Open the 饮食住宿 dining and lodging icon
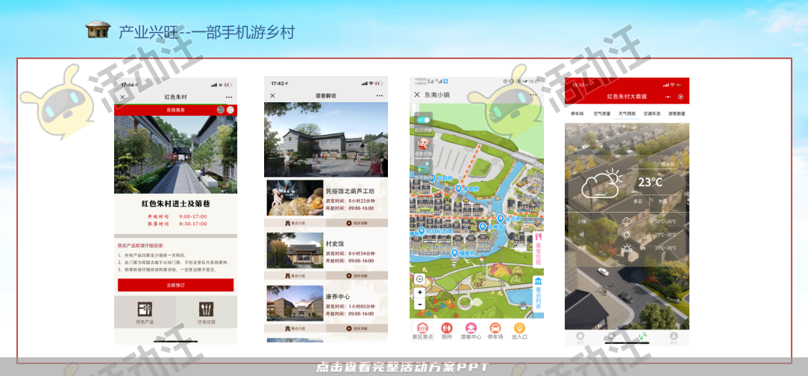Viewport: 808px width, 376px height. (x=206, y=313)
